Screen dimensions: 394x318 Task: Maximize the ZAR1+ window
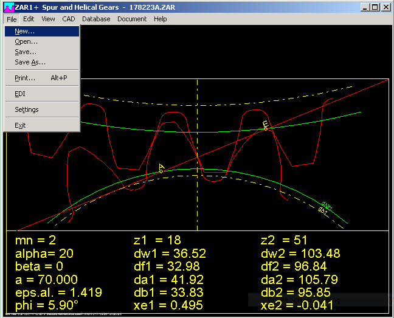point(375,7)
